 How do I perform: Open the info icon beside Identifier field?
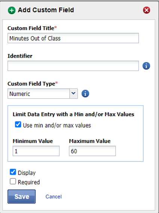click(x=146, y=66)
